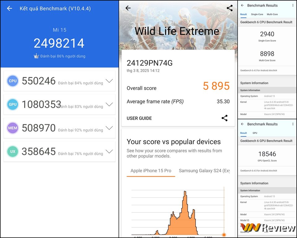297x238 pixels.
Task: Click the overall AnTuTu score 2498214
Action: pos(59,43)
